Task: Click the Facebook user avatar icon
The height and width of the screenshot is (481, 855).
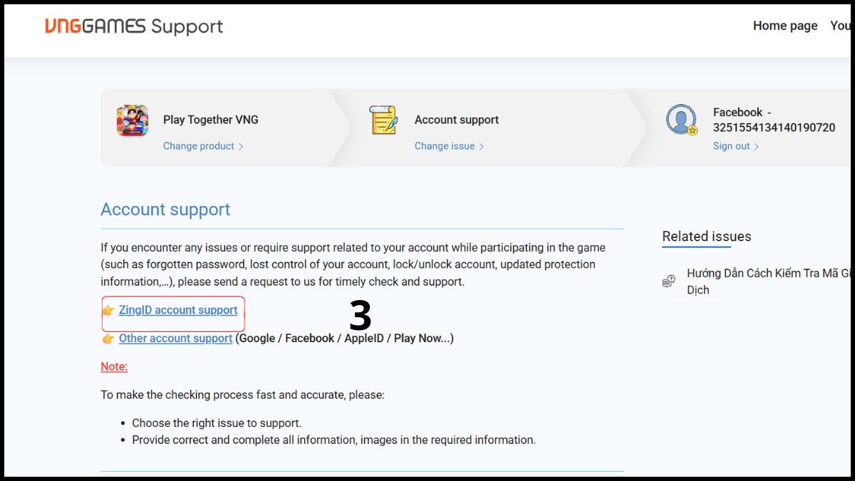Action: 681,120
